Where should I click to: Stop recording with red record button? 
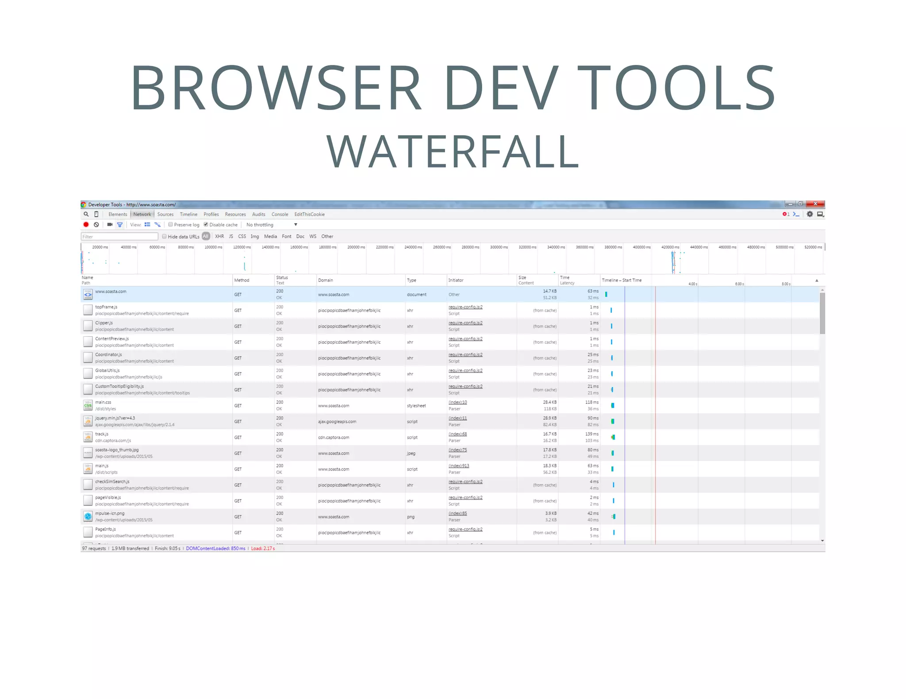click(x=86, y=224)
